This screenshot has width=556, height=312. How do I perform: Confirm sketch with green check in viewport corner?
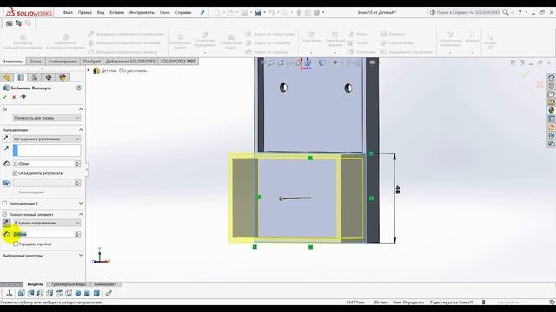[525, 74]
